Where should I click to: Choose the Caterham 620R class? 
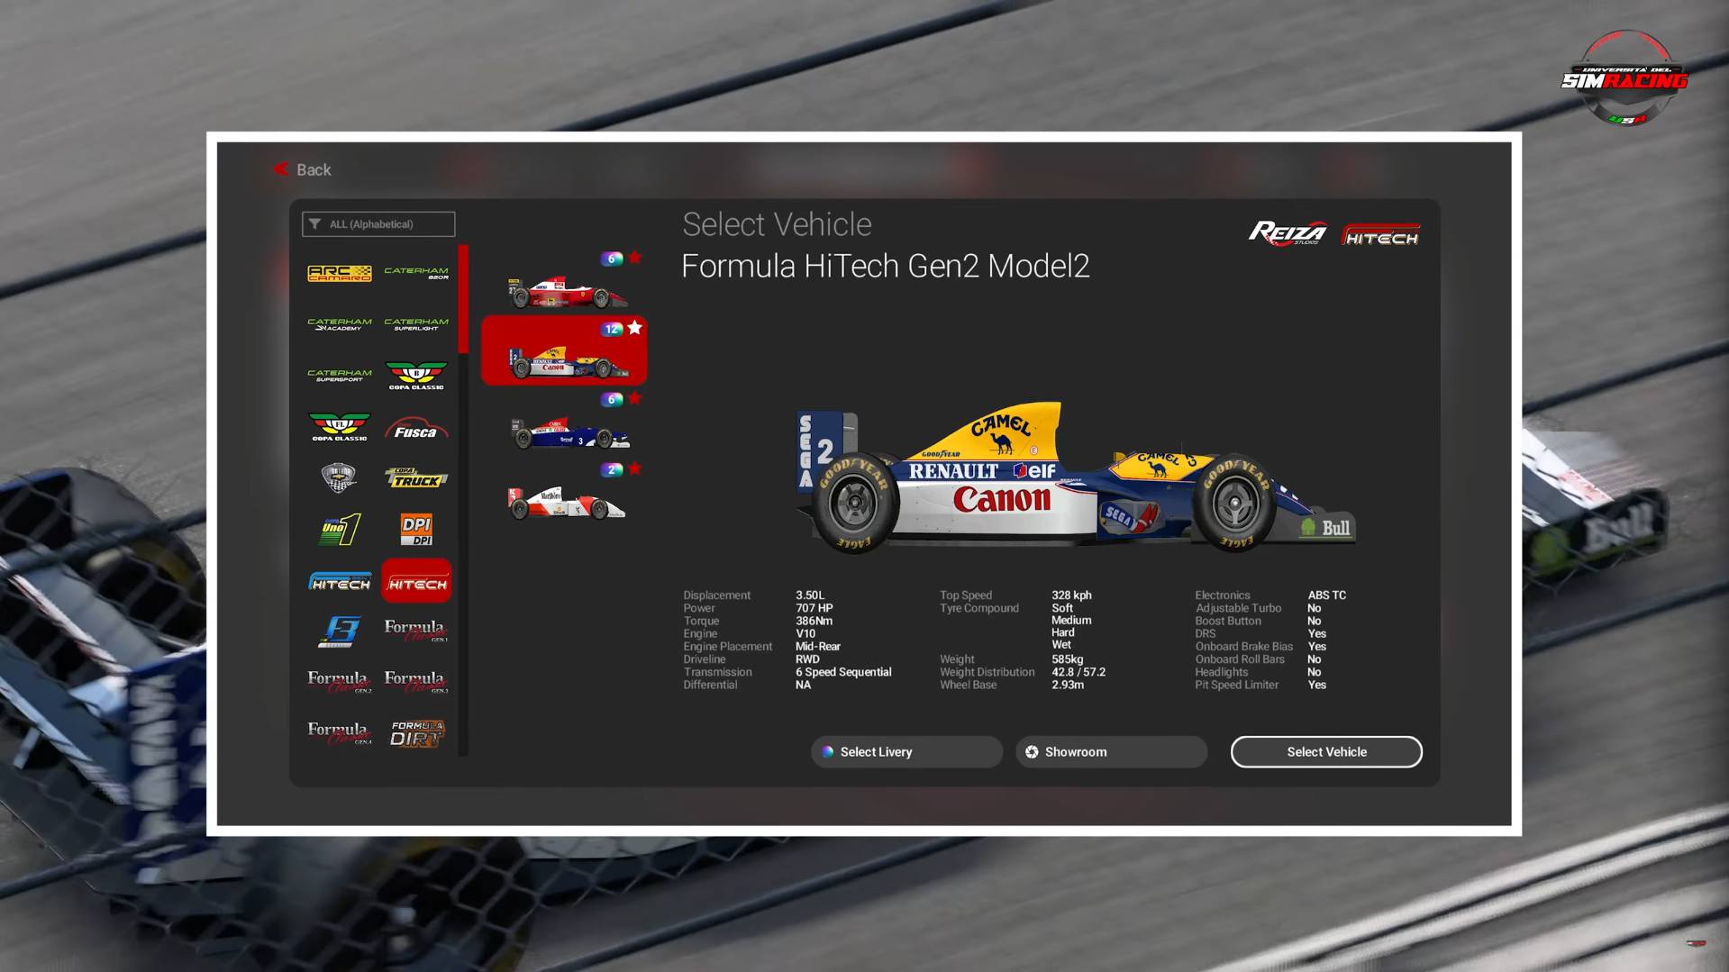coord(415,273)
